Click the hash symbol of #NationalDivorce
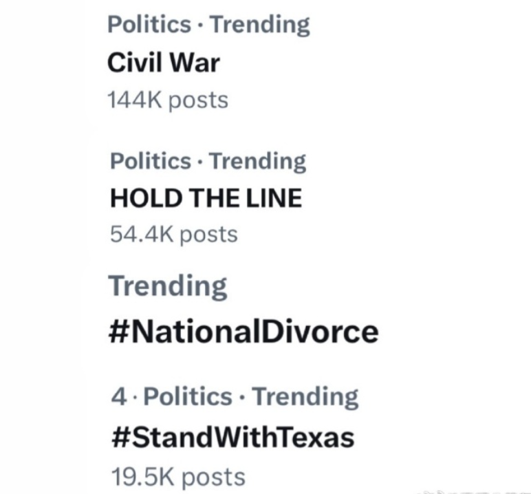The height and width of the screenshot is (494, 531). pyautogui.click(x=118, y=332)
